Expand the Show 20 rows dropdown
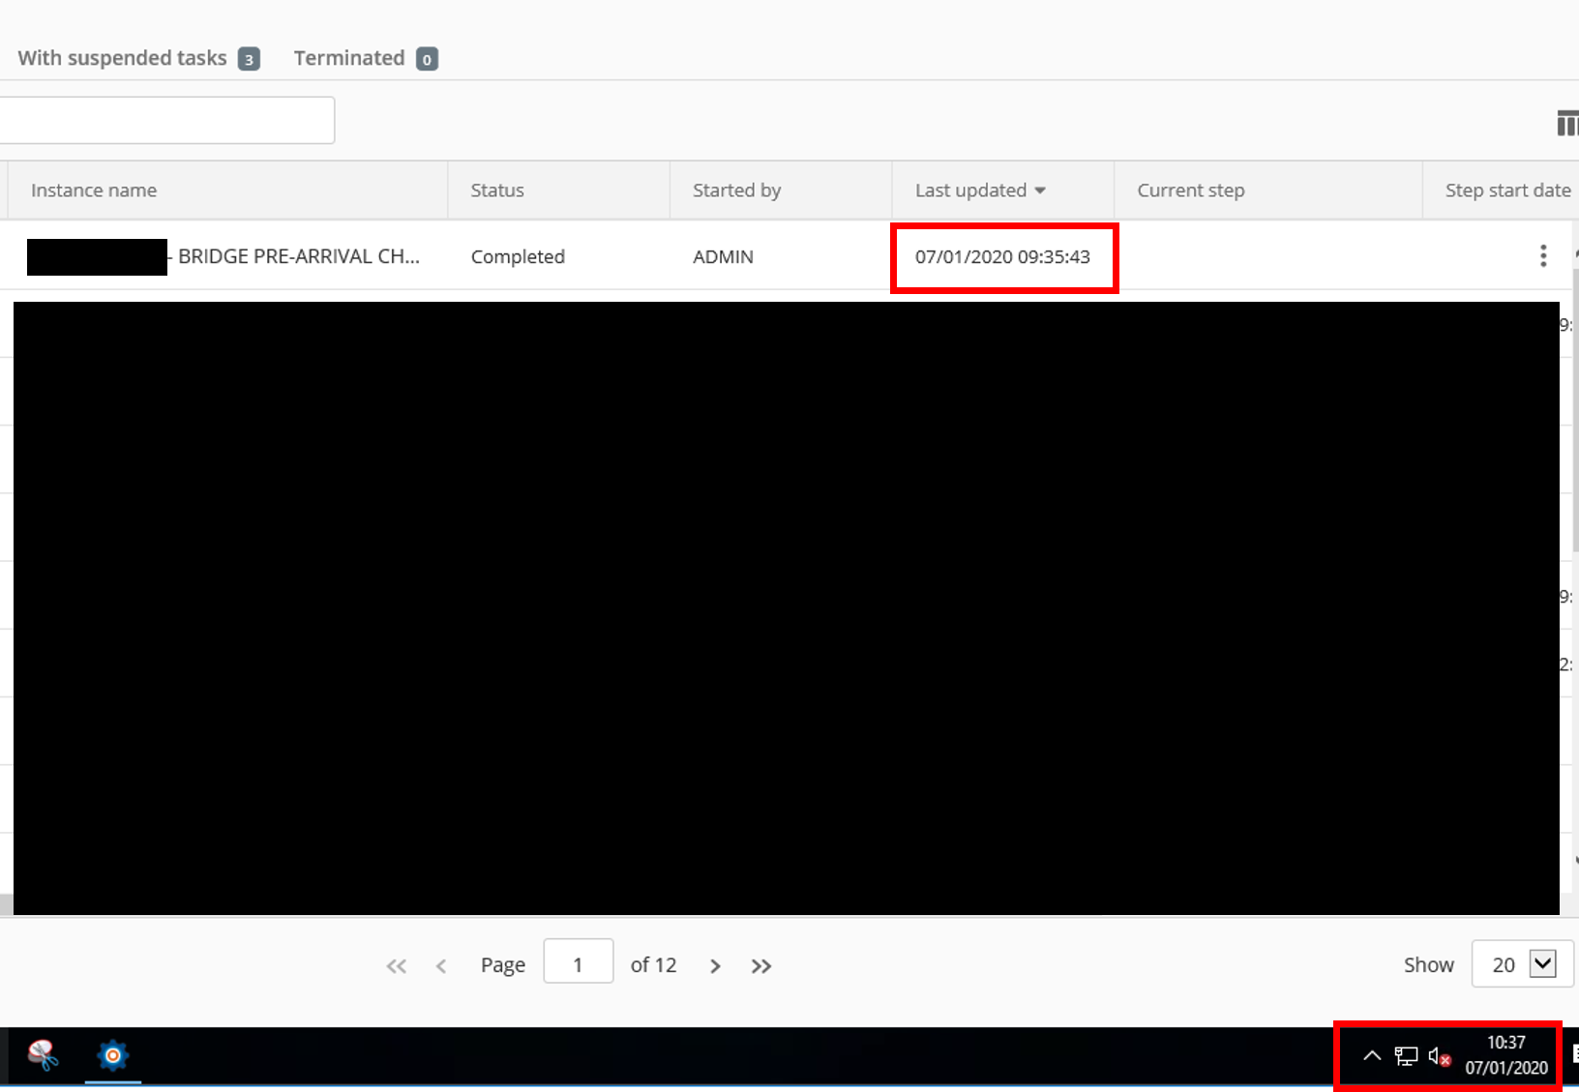 tap(1542, 964)
